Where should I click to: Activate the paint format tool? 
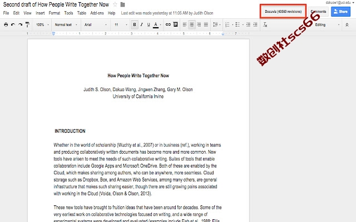click(x=27, y=24)
